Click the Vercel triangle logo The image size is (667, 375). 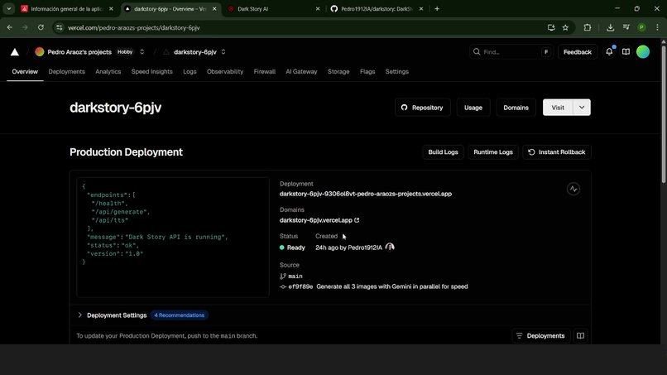[14, 52]
